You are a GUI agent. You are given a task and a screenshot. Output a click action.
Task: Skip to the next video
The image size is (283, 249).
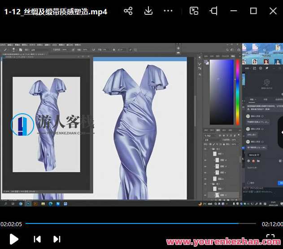[57, 239]
